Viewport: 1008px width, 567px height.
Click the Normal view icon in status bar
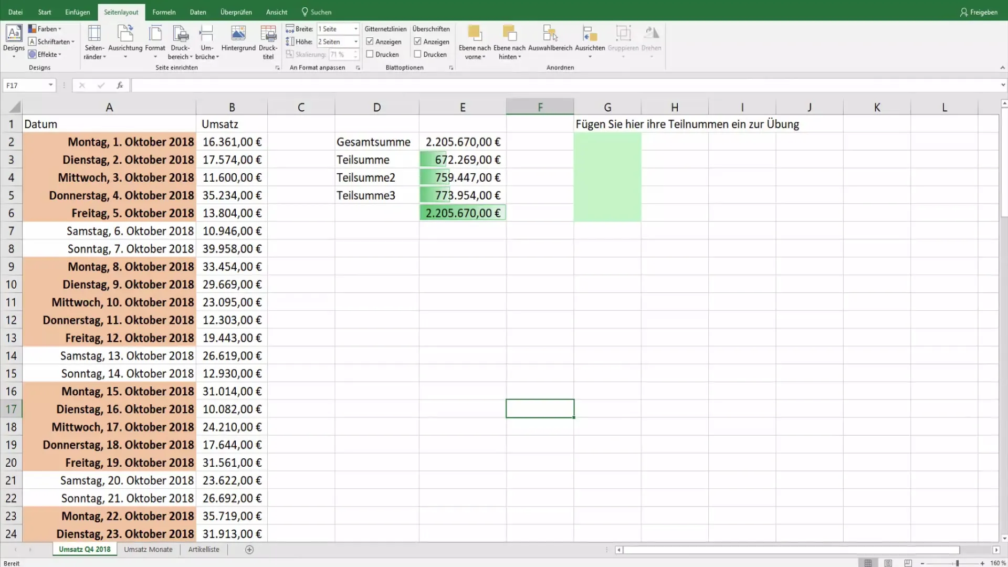[868, 563]
